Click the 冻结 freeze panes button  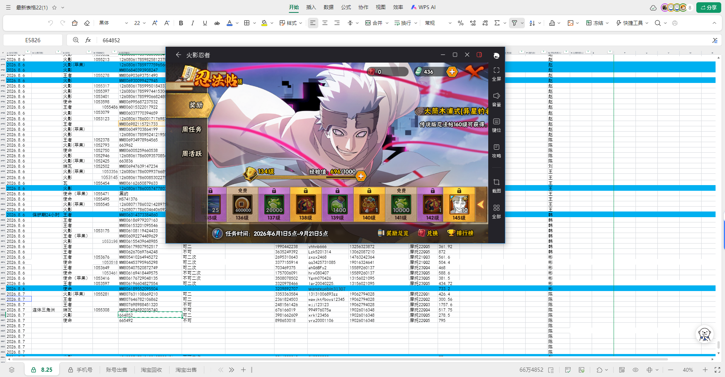point(595,23)
